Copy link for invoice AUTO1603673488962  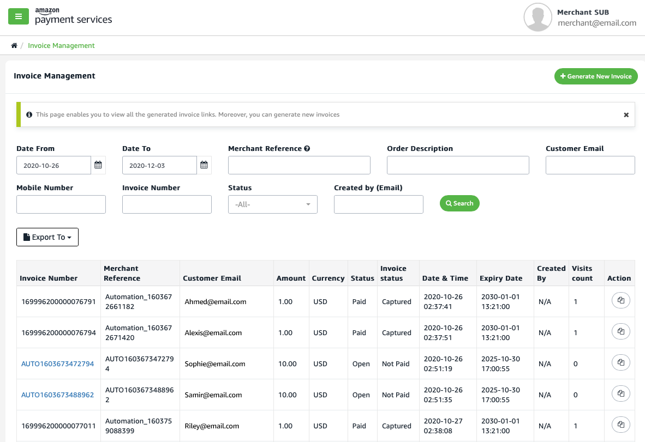(x=620, y=393)
